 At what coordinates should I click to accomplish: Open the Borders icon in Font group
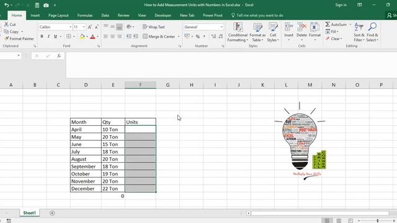coord(69,37)
